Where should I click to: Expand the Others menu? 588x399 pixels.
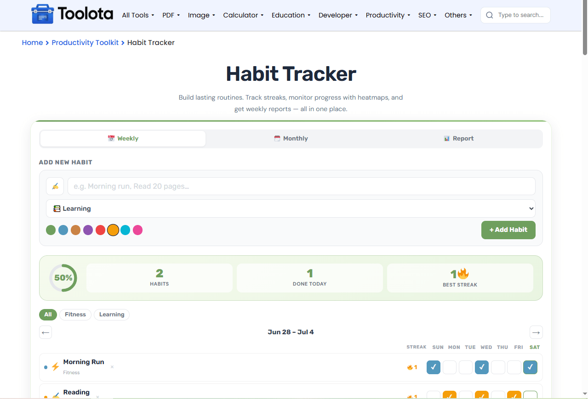click(x=458, y=15)
